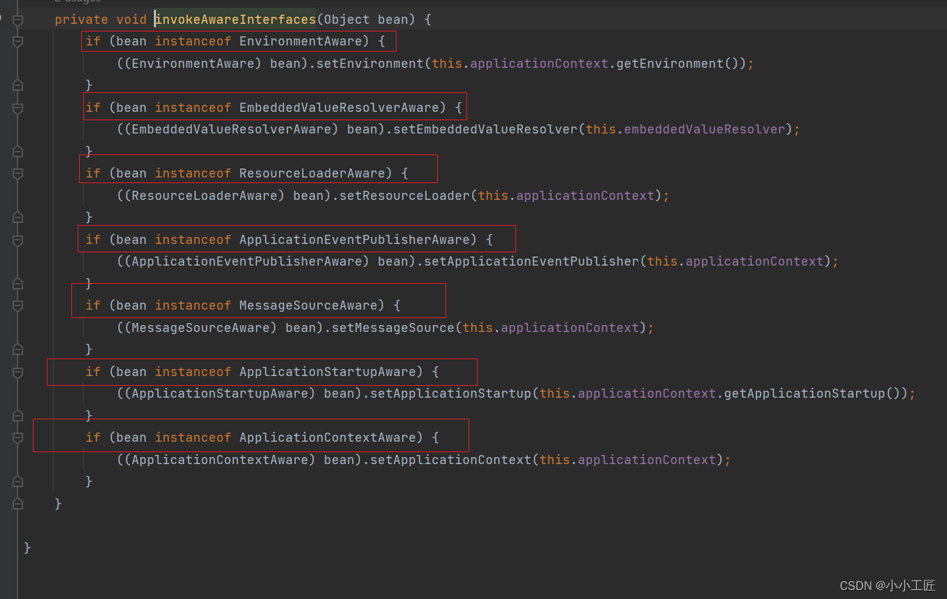Select ApplicationEventPublisherAware in the instanceof check

(x=355, y=240)
